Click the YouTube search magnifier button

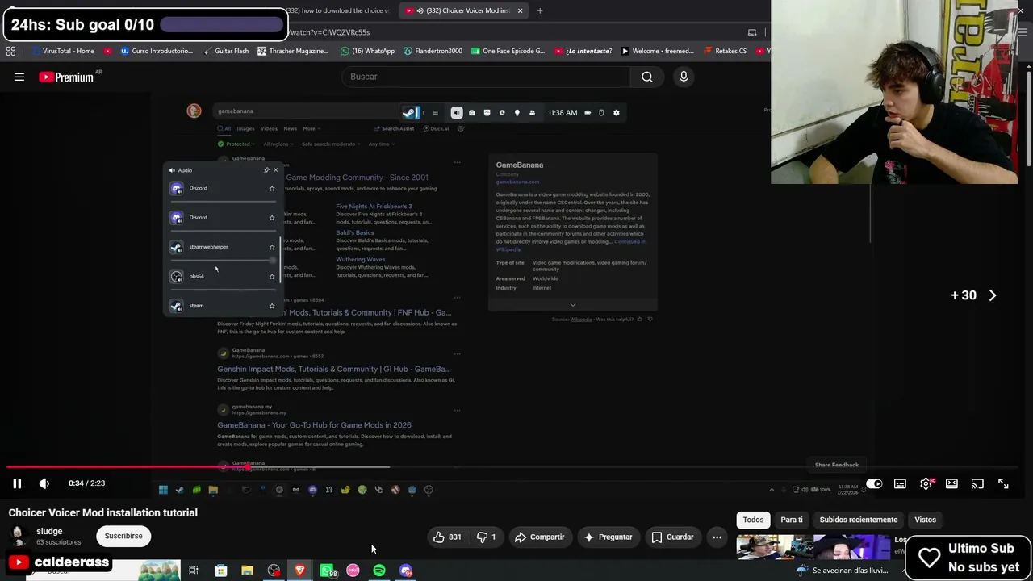click(647, 77)
